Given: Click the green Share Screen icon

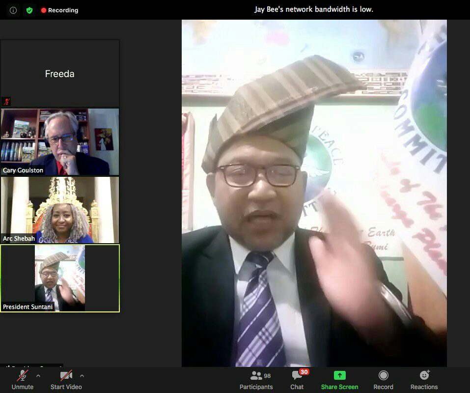Looking at the screenshot, I should [339, 375].
